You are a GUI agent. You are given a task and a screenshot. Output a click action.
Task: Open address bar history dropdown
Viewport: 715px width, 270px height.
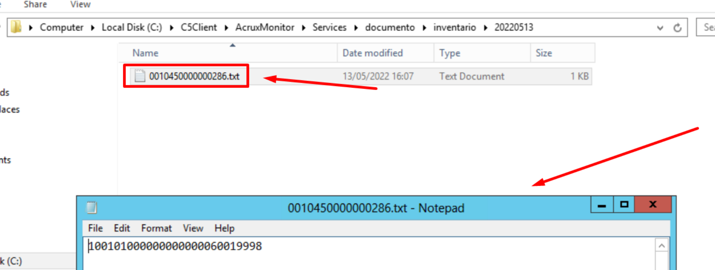(x=660, y=28)
